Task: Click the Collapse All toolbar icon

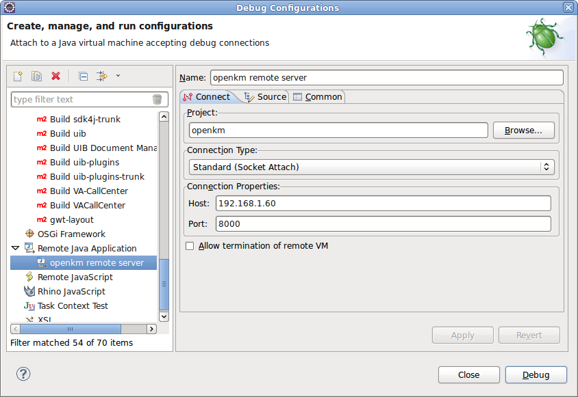Action: point(83,76)
